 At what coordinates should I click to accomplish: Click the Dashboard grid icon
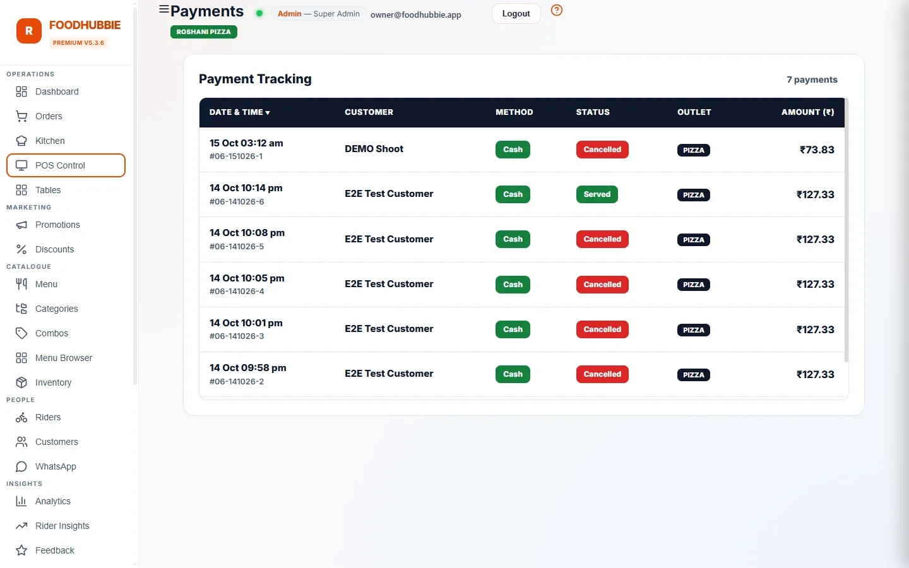(21, 92)
